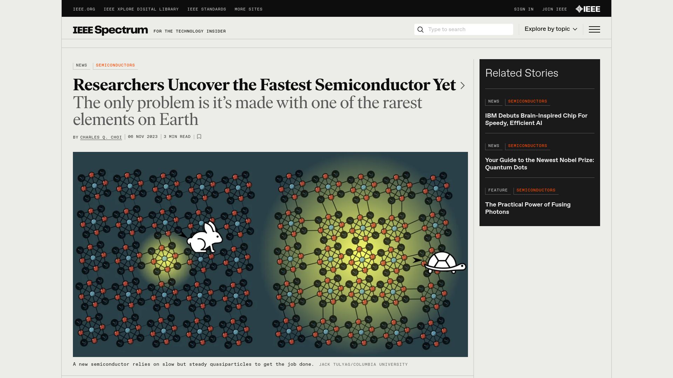
Task: Click the article subtitle about rarest elements
Action: tap(247, 111)
